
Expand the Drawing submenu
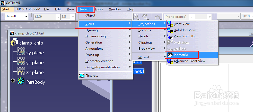click(106, 30)
